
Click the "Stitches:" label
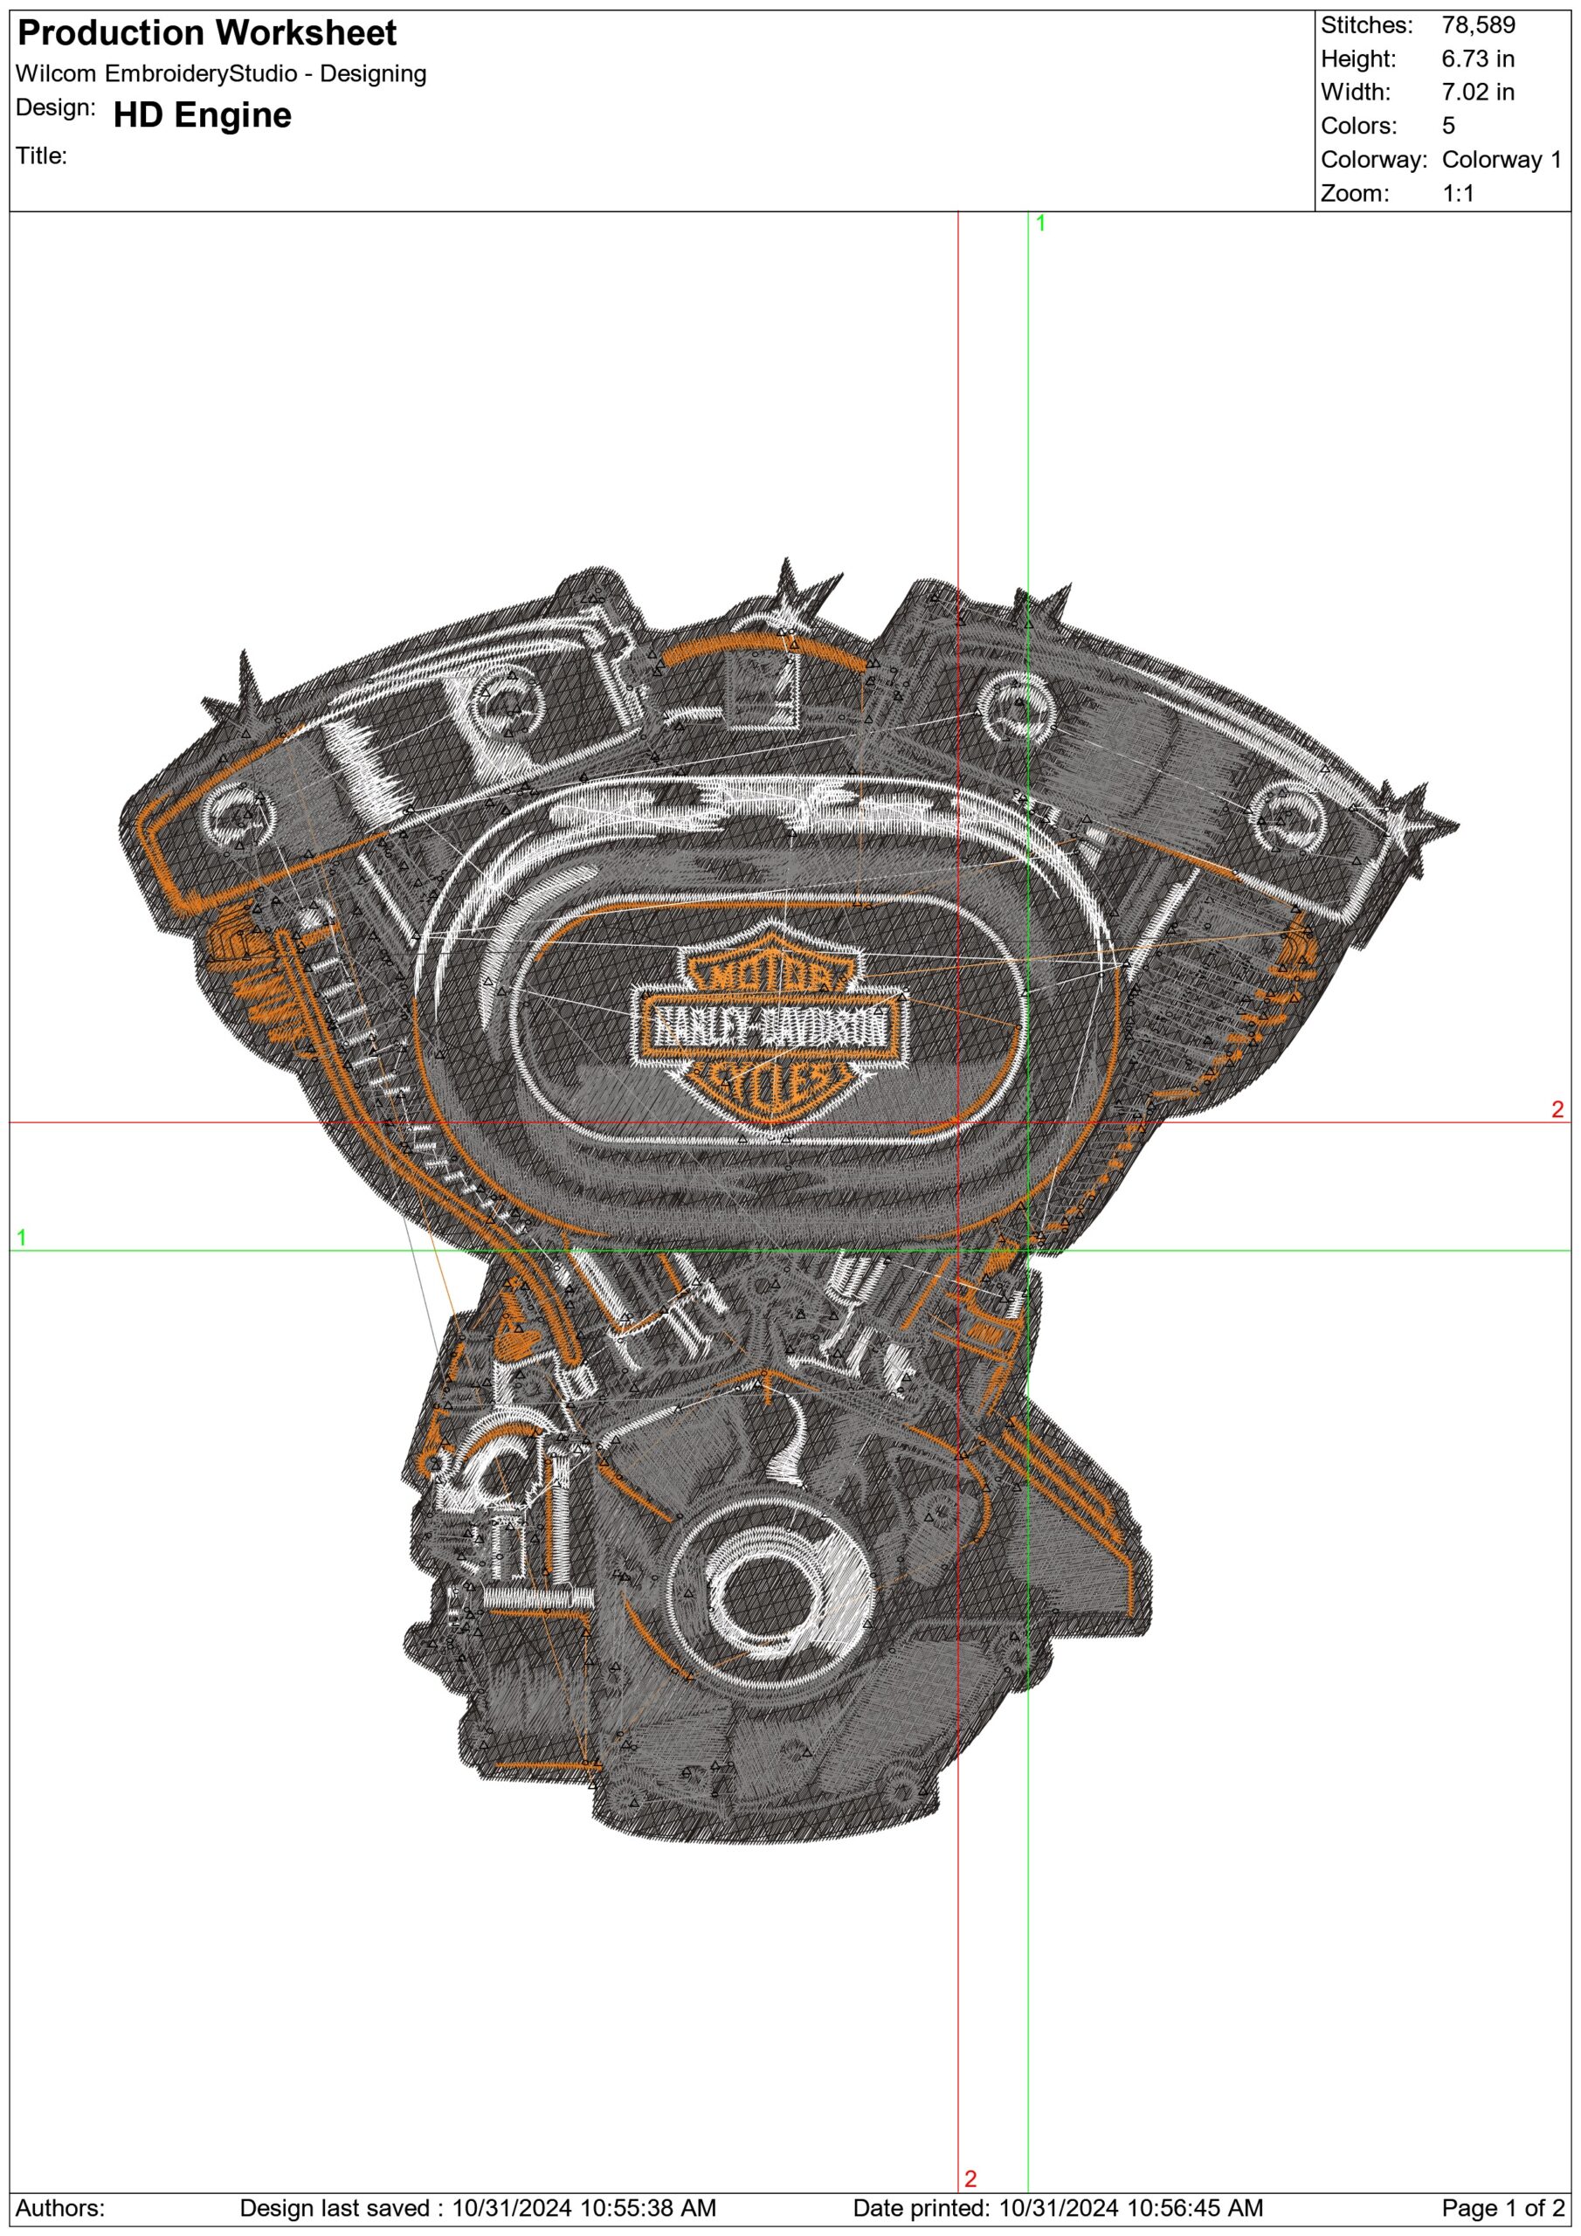point(1367,25)
